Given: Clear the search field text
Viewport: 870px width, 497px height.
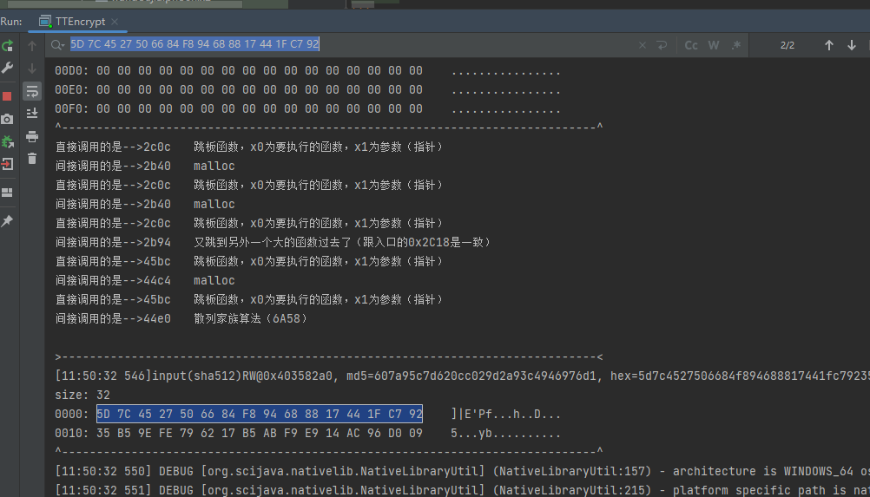Looking at the screenshot, I should (642, 45).
